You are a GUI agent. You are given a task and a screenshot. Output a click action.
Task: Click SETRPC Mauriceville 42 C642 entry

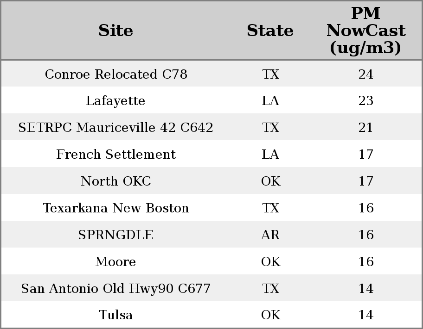(115, 128)
